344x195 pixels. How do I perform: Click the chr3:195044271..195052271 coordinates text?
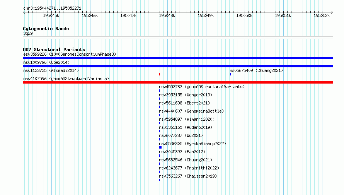point(52,8)
